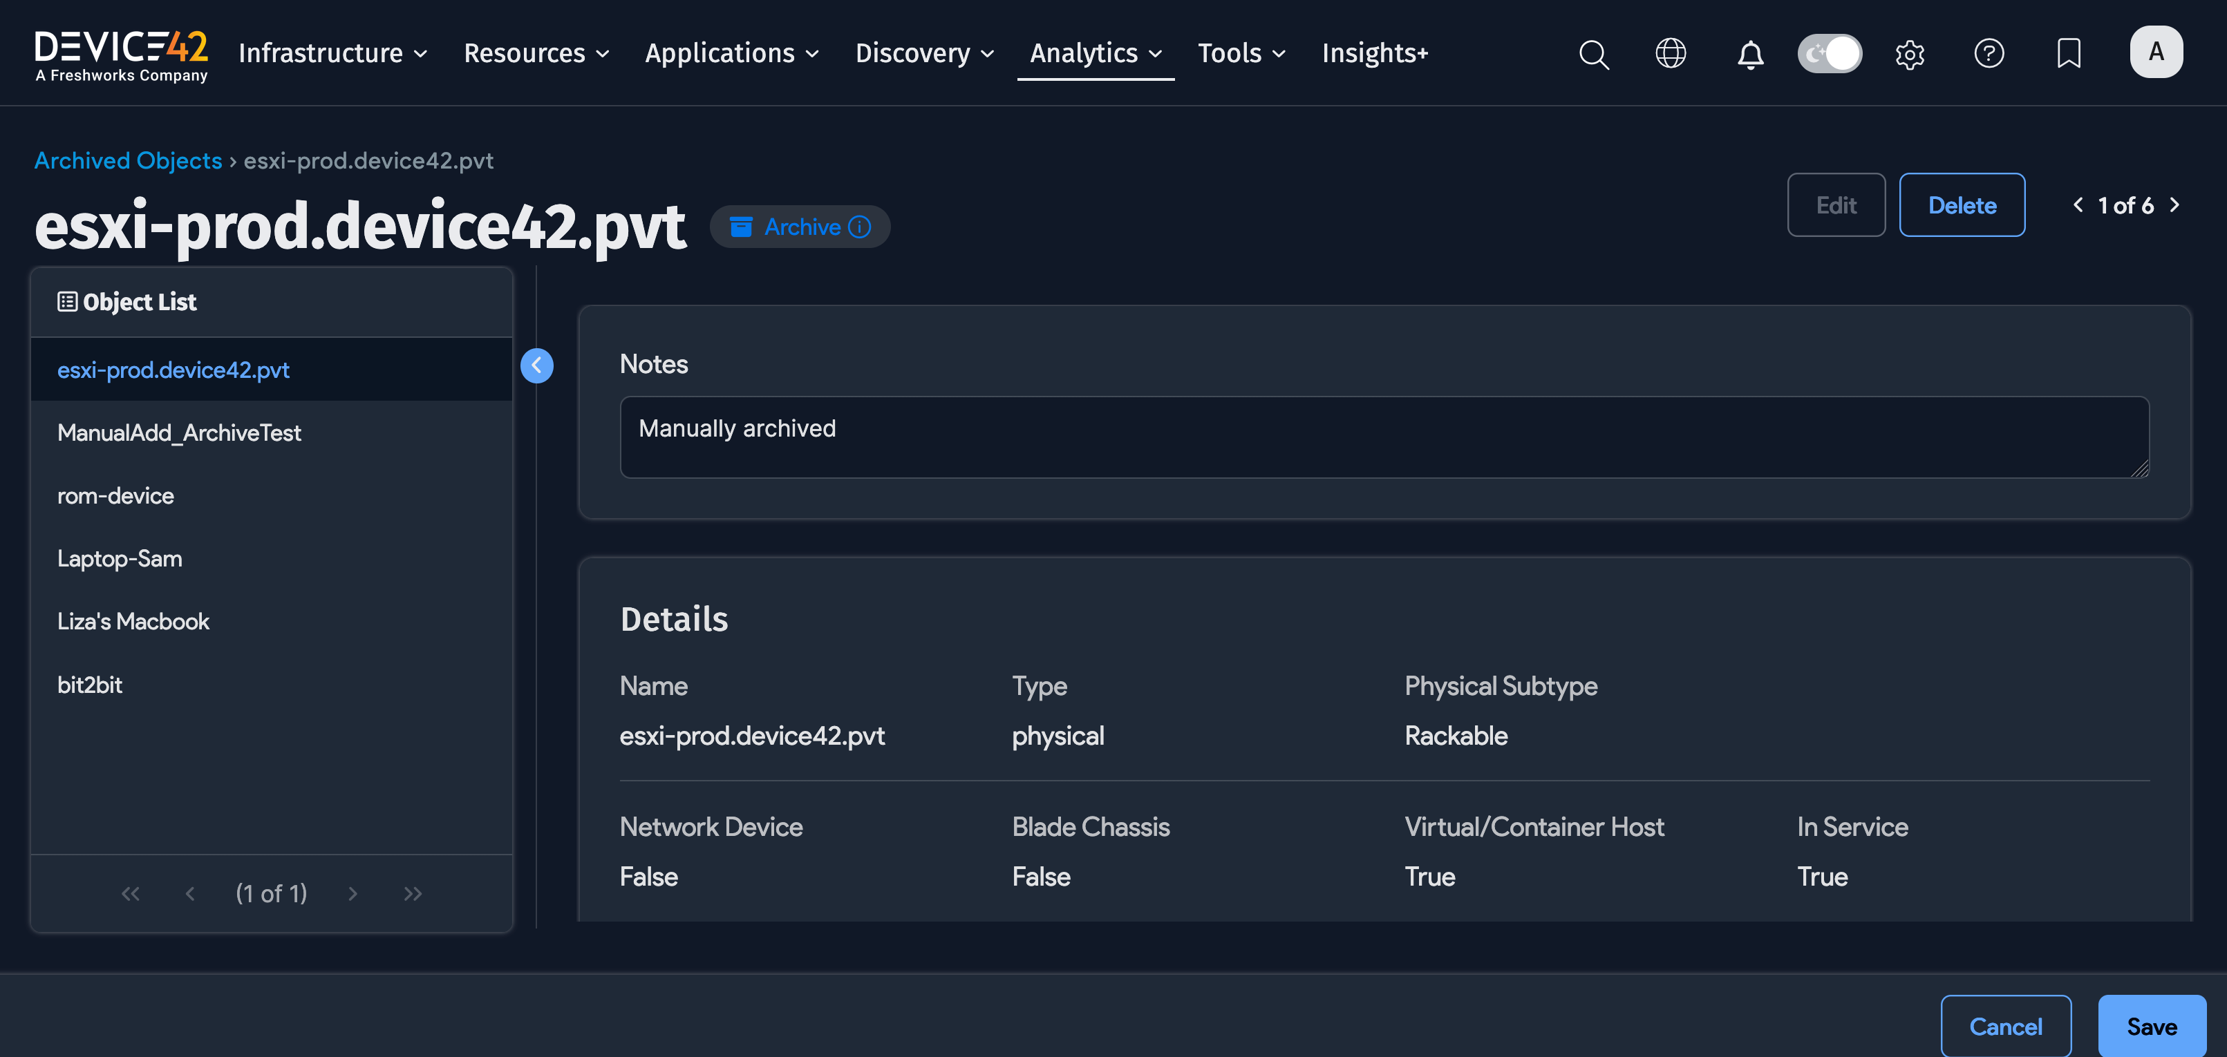Image resolution: width=2227 pixels, height=1057 pixels.
Task: Click the Archive info icon
Action: [859, 227]
